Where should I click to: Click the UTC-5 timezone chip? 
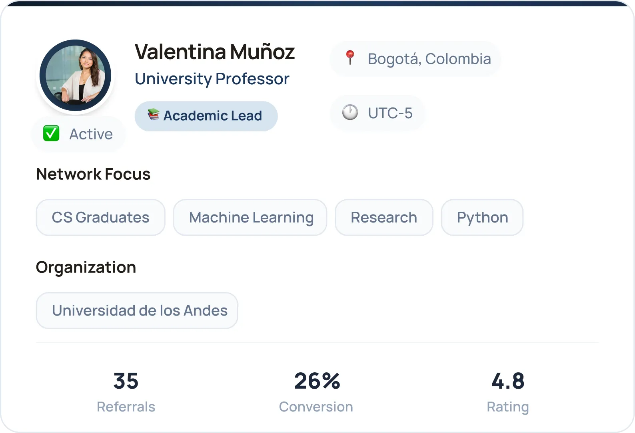point(377,113)
